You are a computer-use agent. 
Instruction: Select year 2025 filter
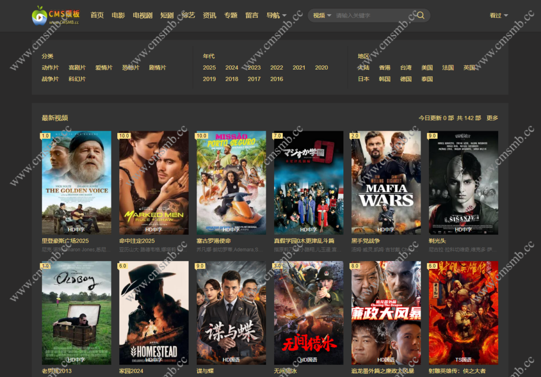209,67
